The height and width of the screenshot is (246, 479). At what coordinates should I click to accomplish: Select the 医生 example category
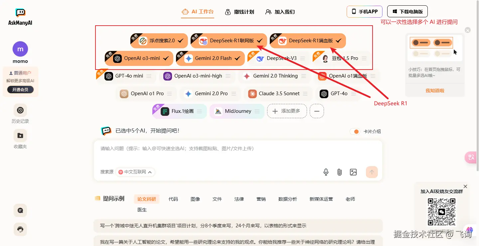point(142,210)
